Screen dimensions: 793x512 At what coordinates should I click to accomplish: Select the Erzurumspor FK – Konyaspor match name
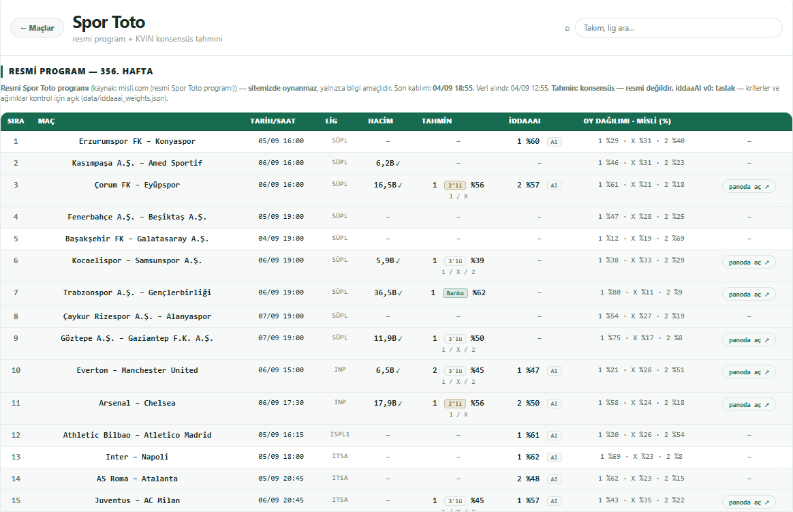[137, 141]
